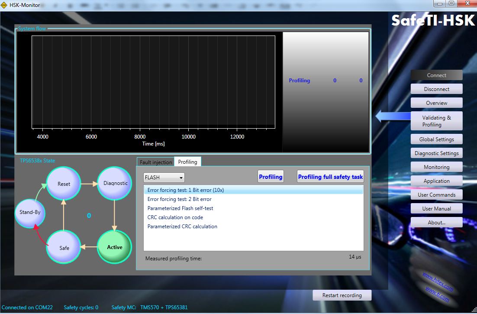
Task: Go to the Monitoring page
Action: click(437, 167)
